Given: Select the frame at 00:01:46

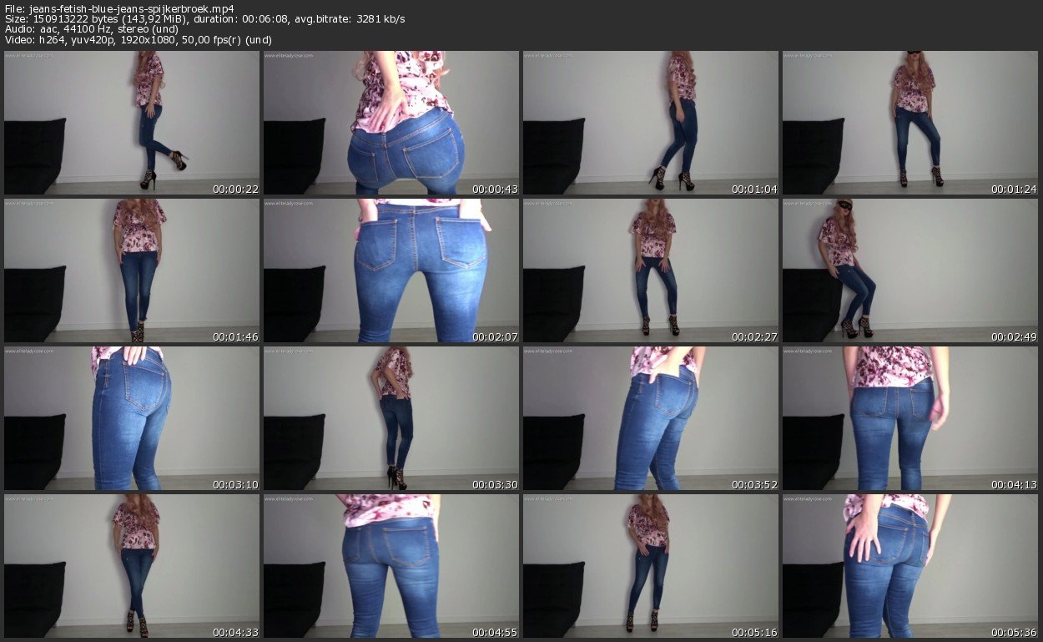Looking at the screenshot, I should 132,270.
